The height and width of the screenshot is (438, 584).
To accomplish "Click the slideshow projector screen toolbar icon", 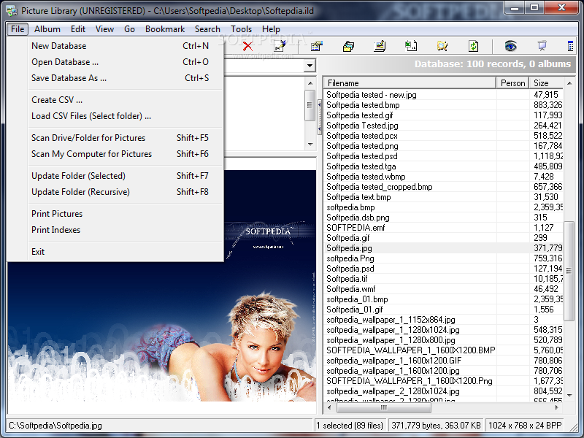I will [x=542, y=46].
